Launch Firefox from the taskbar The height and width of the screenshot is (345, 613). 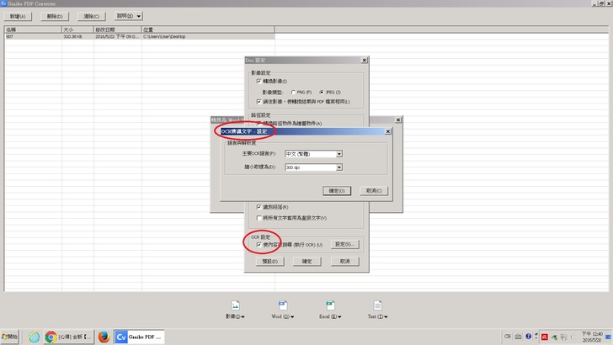click(104, 337)
